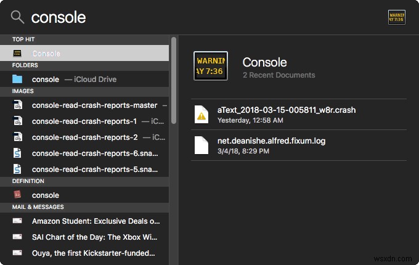Click the Spotlight magnifying glass icon
419x265 pixels.
pyautogui.click(x=17, y=17)
